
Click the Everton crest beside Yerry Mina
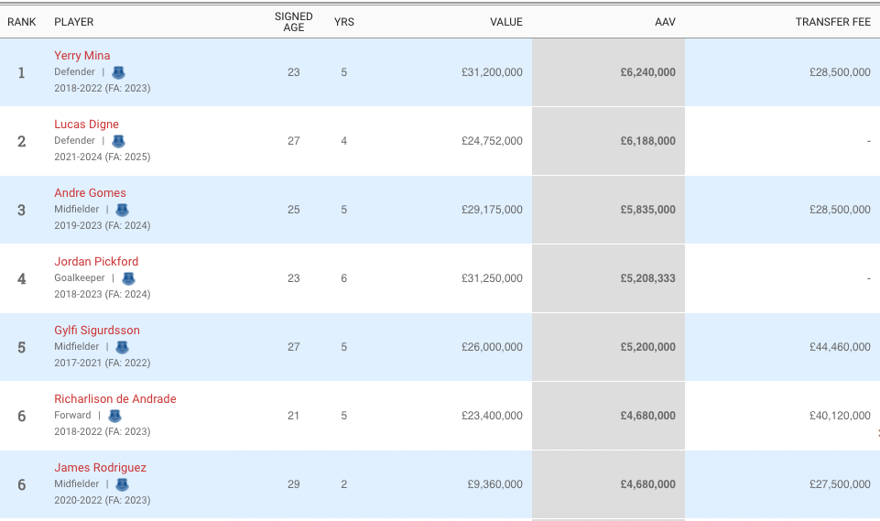click(118, 72)
